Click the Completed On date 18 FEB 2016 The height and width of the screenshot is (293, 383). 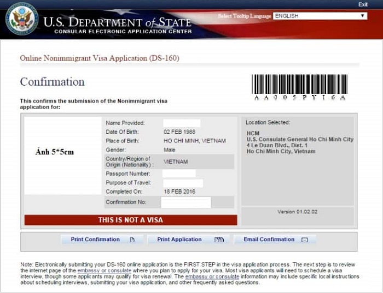point(179,192)
